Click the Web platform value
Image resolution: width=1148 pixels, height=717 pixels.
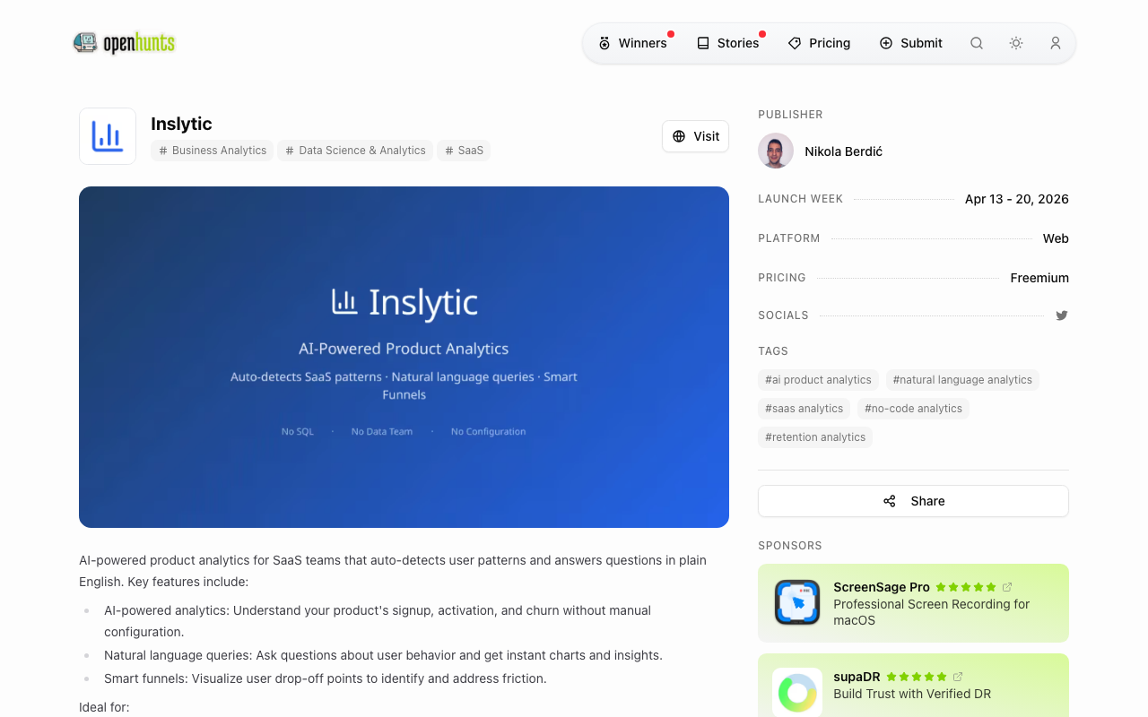(x=1056, y=238)
